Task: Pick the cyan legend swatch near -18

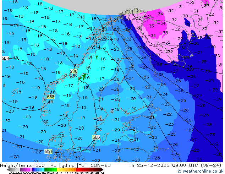Action: pos(43,169)
